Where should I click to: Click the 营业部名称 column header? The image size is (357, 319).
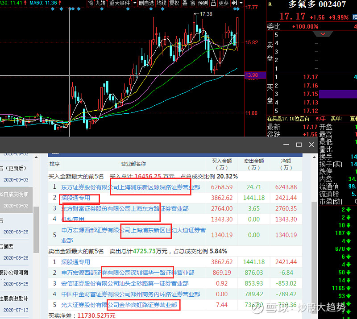coord(133,164)
